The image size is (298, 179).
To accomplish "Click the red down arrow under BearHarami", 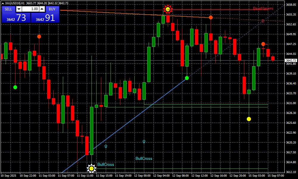I will [x=263, y=21].
